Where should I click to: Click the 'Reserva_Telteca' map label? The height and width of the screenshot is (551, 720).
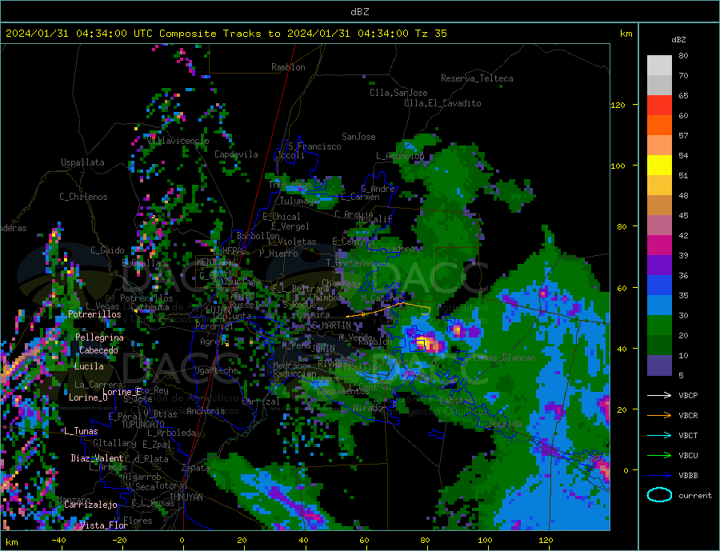pyautogui.click(x=477, y=78)
